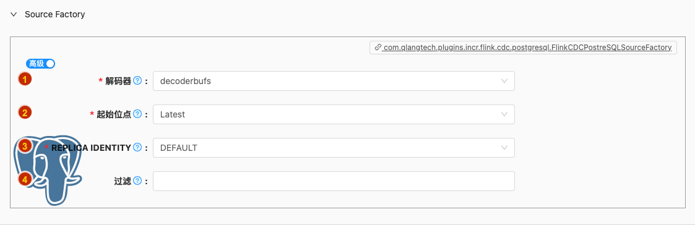Viewport: 695px width, 225px height.
Task: Click the help icon next to 解码器
Action: tap(137, 80)
